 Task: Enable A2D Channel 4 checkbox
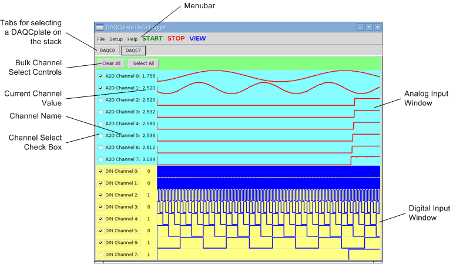(x=100, y=123)
